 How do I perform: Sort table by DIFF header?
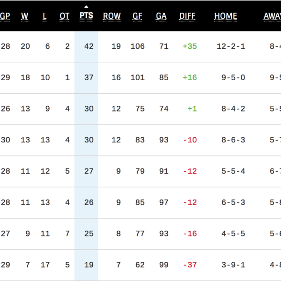[x=188, y=16]
